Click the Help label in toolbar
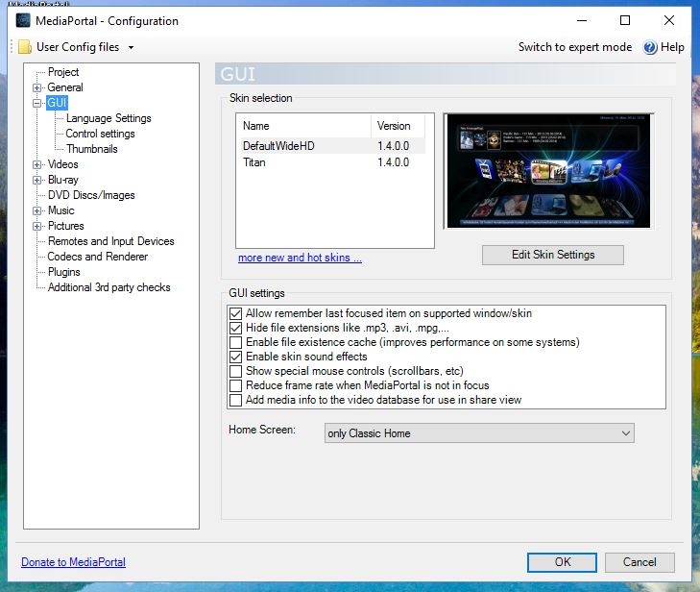Image resolution: width=700 pixels, height=592 pixels. 672,47
